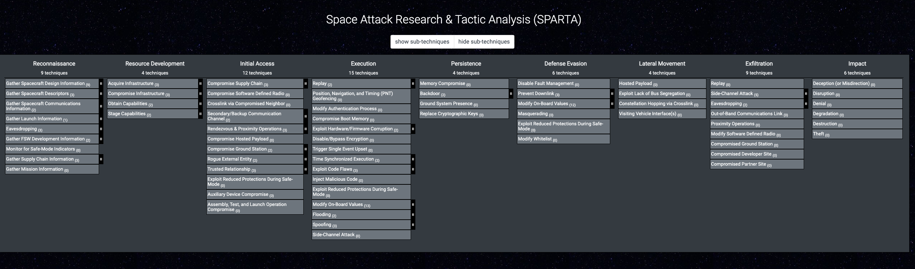The height and width of the screenshot is (269, 915).
Task: Expand the handle next to Spoofing
Action: pos(413,225)
